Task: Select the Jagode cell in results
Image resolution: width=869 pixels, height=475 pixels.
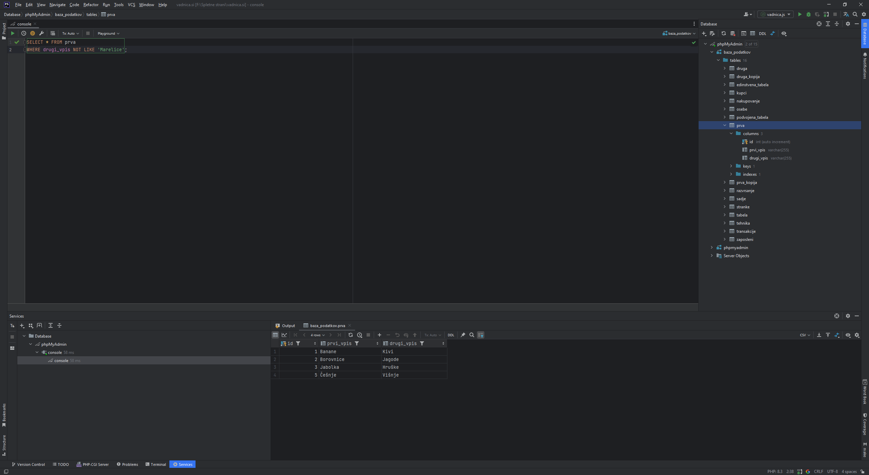Action: click(x=390, y=359)
